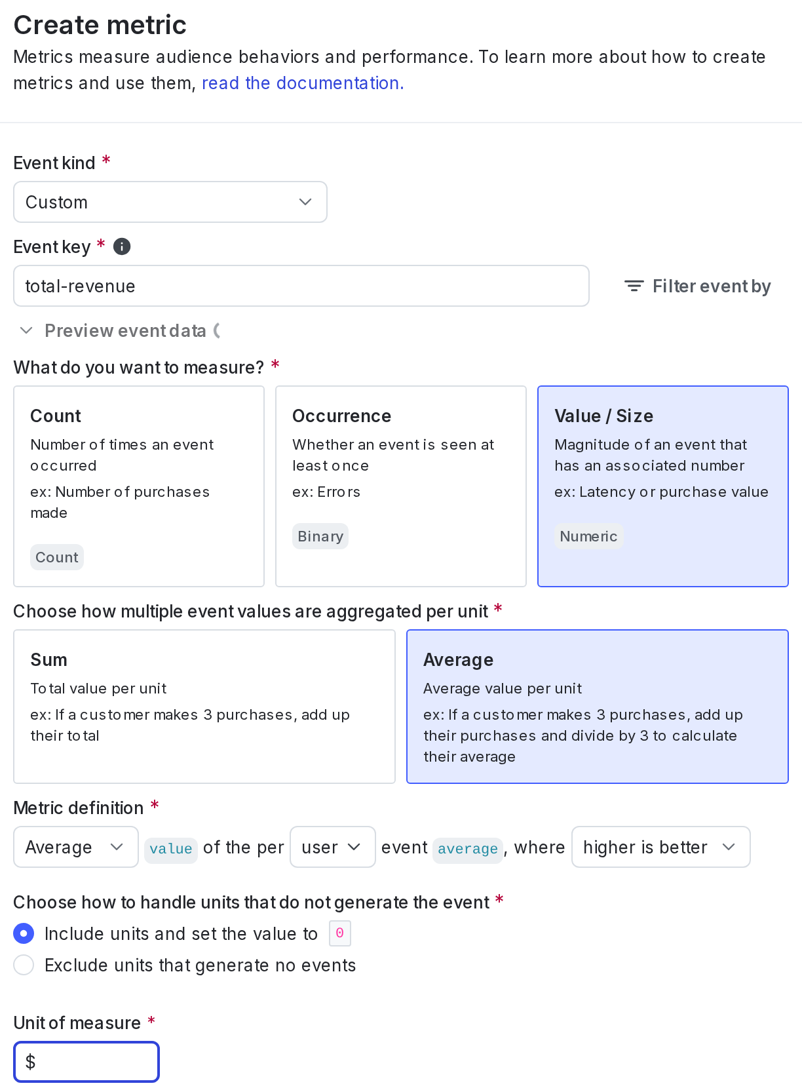Click the info icon next to Event key

point(121,246)
